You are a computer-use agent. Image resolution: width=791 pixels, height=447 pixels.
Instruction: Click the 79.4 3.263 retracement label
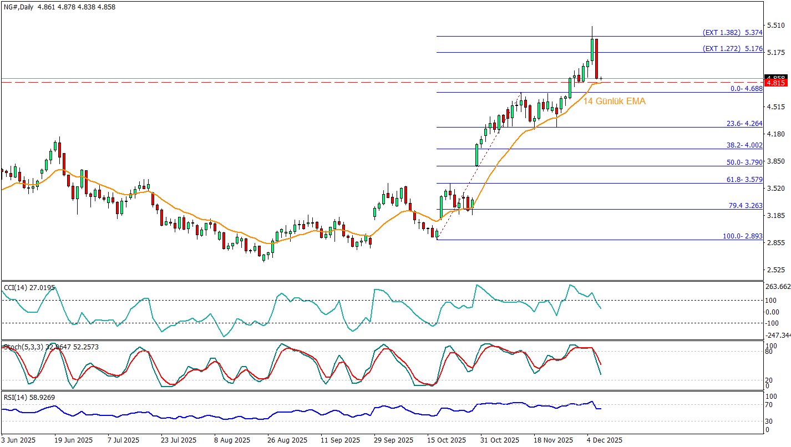pyautogui.click(x=745, y=205)
